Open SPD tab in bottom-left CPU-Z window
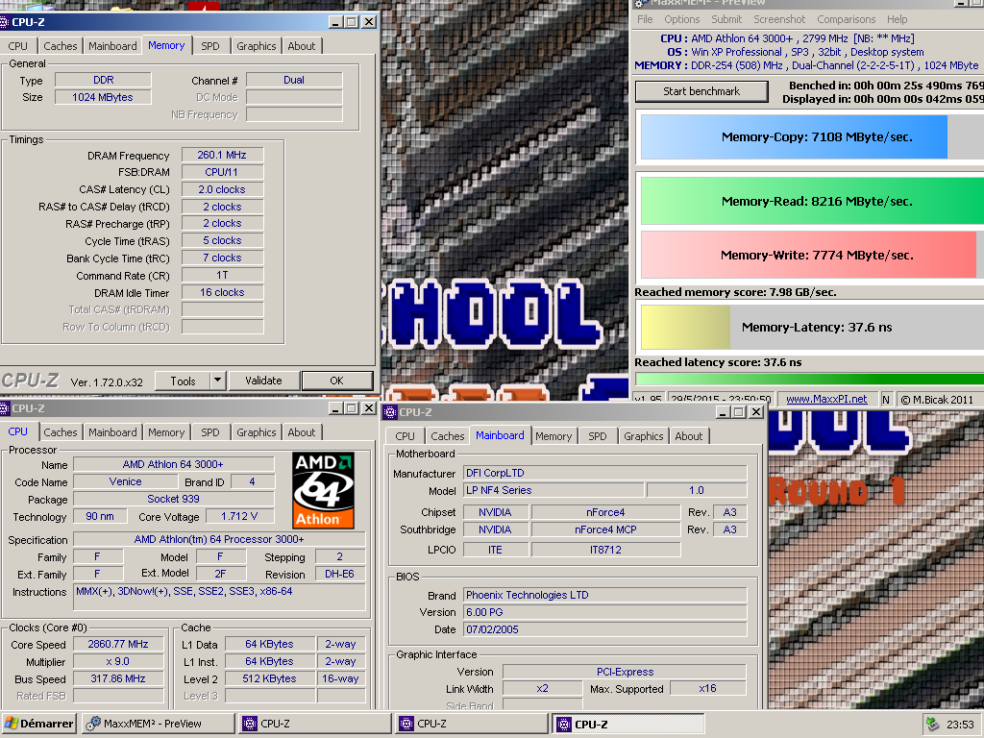 210,432
